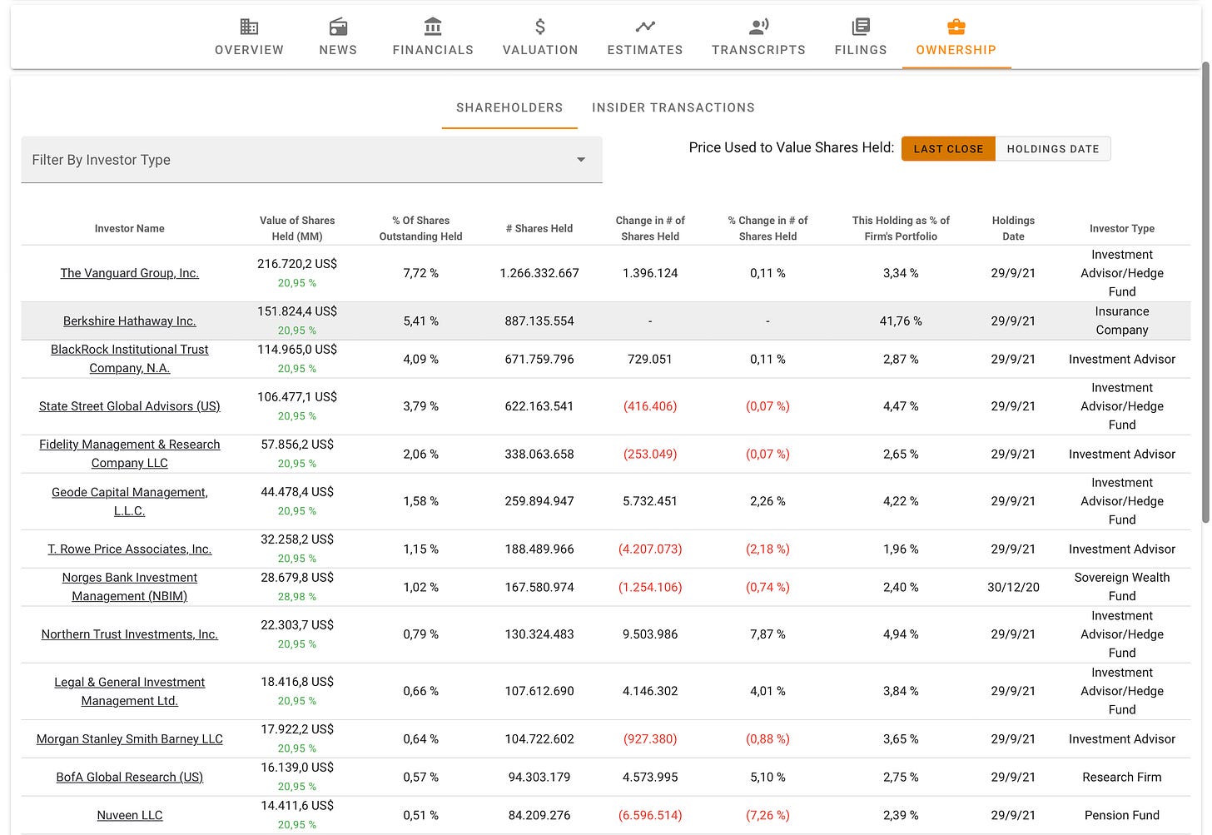This screenshot has width=1212, height=835.
Task: Click the # Shares Held column header
Action: pyautogui.click(x=539, y=228)
